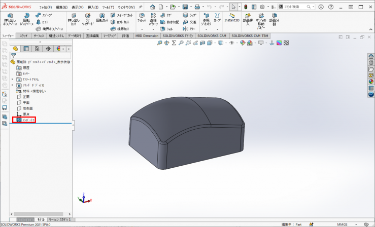Click the Rebuild traffic light icon
This screenshot has height=227, width=375.
245,7
